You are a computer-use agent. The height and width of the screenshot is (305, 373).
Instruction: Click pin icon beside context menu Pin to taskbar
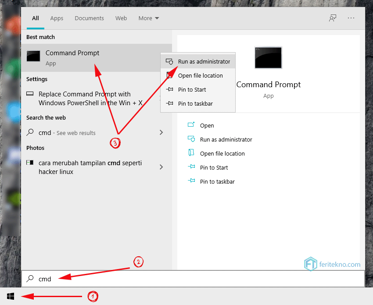(169, 103)
